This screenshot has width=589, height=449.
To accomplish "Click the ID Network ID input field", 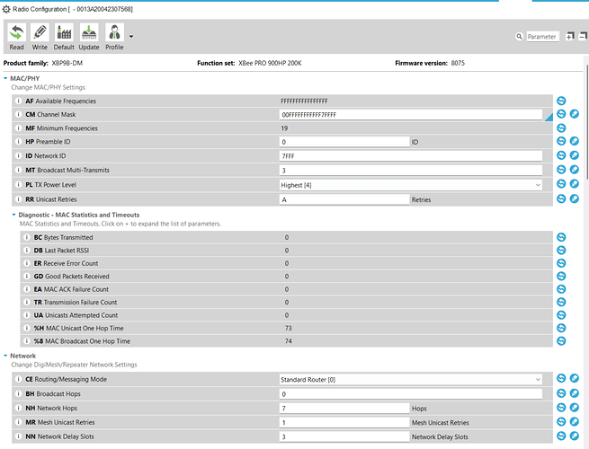I will [x=410, y=156].
